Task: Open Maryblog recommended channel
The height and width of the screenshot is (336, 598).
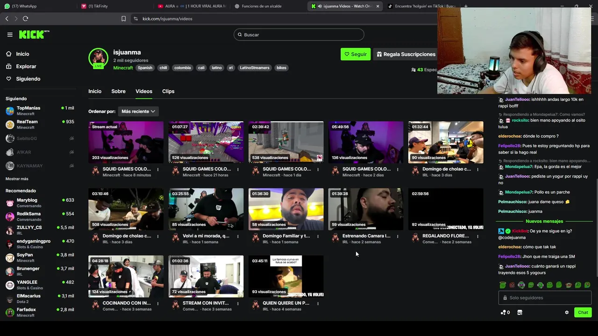Action: point(40,203)
